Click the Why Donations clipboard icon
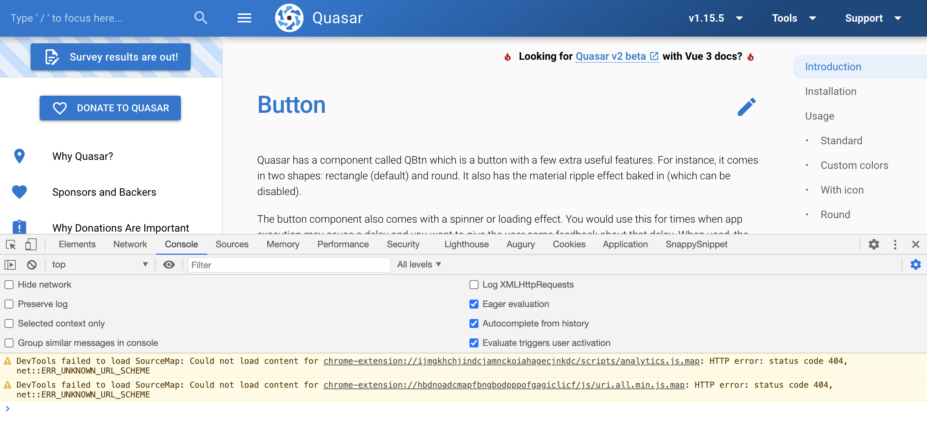 tap(19, 227)
